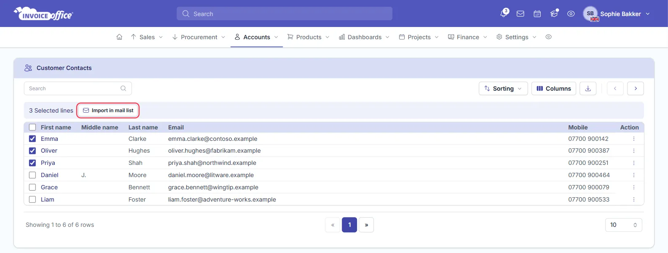668x253 pixels.
Task: Check Grace's row checkbox
Action: [32, 187]
